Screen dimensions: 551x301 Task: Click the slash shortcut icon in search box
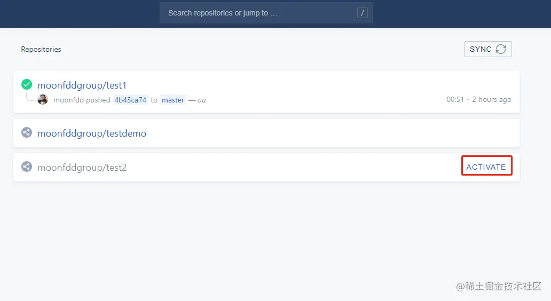click(363, 13)
